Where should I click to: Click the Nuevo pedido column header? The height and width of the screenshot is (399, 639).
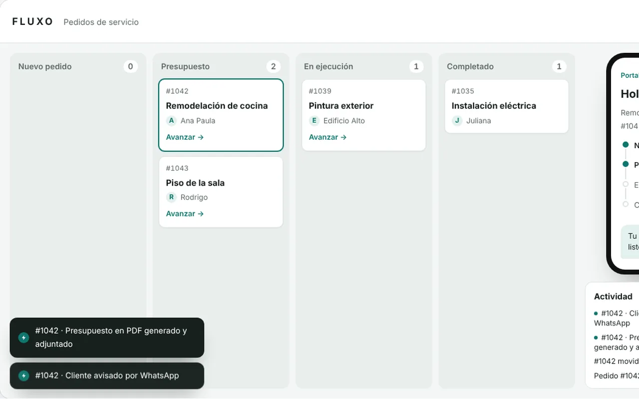(x=45, y=66)
